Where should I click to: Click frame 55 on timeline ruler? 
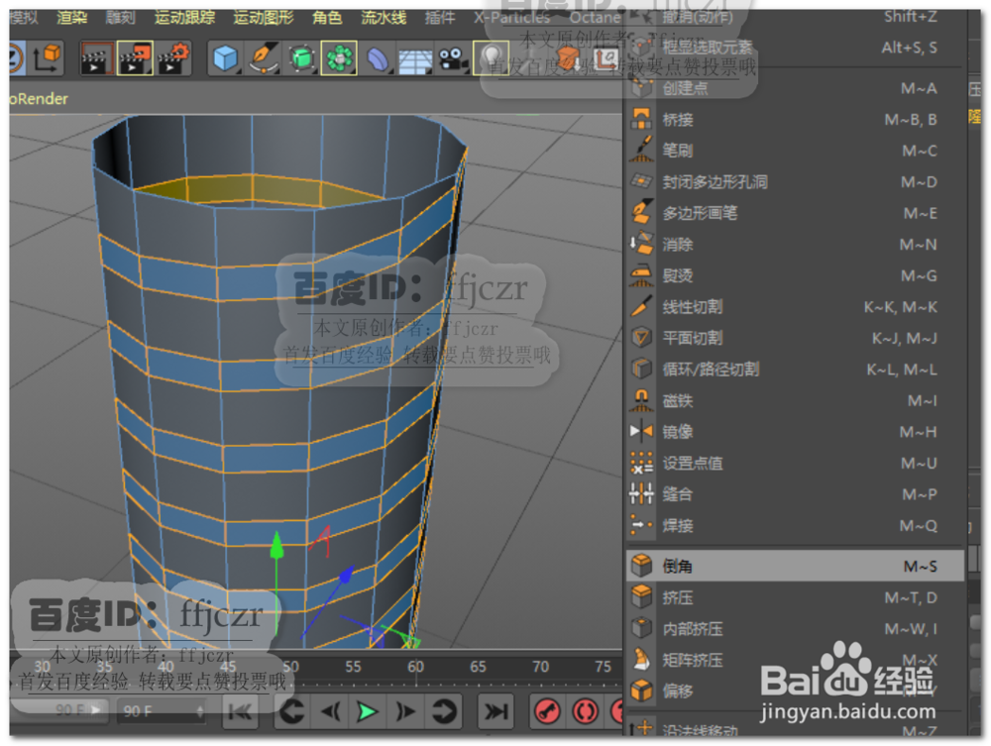click(x=353, y=667)
